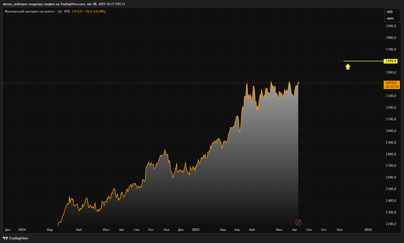Select the yellow horizontal target line
Screen dimensions: 404x243
point(363,61)
